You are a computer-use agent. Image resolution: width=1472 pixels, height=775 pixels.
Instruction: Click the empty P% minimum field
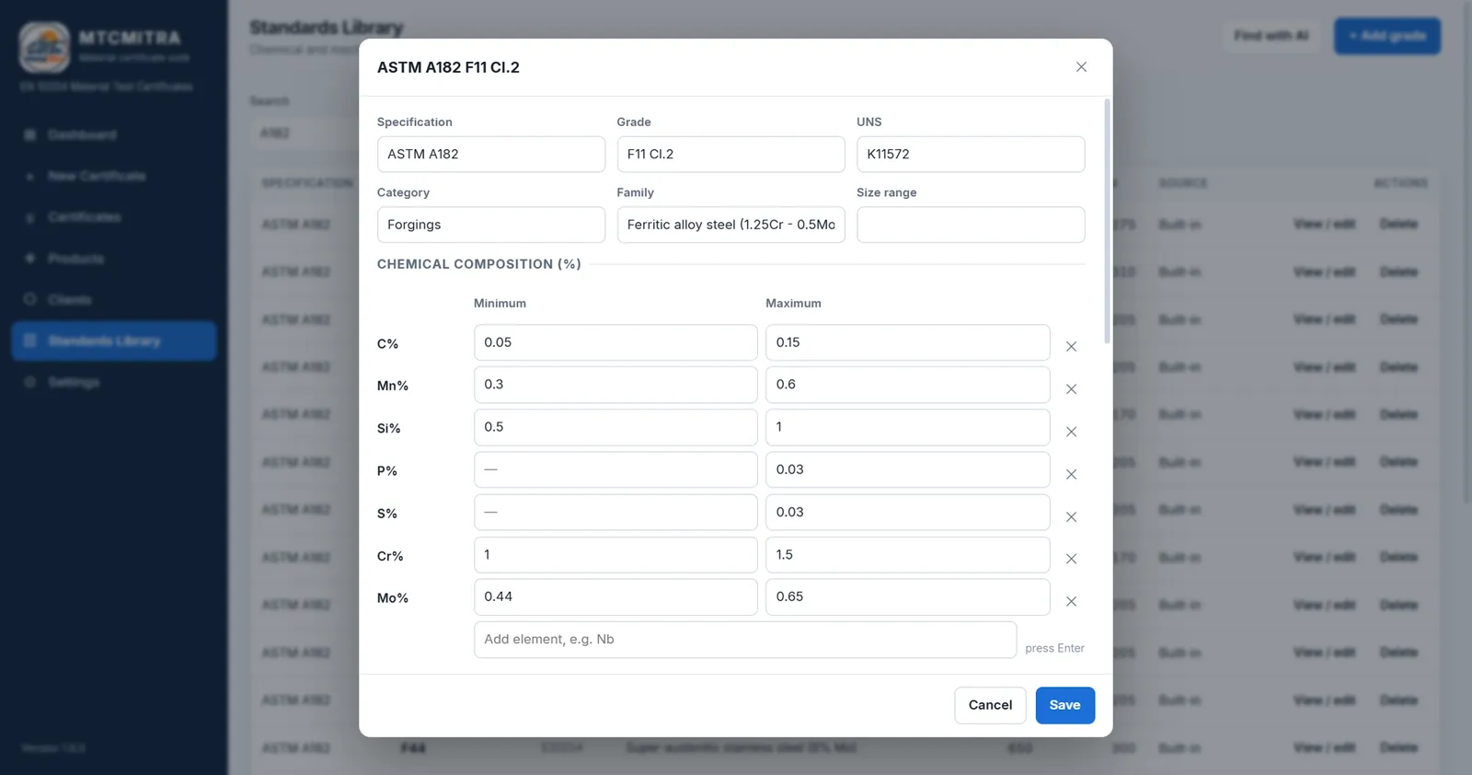[615, 469]
